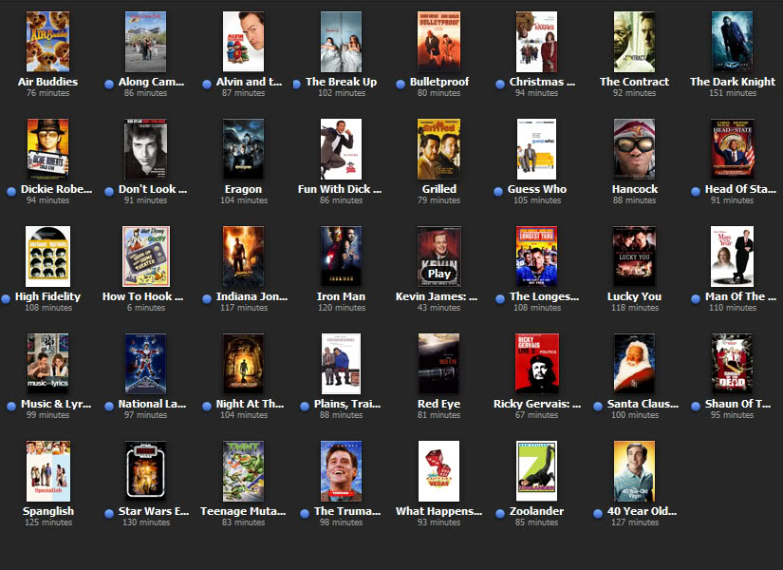Open the Fun With Dick poster
This screenshot has width=783, height=570.
tap(341, 149)
